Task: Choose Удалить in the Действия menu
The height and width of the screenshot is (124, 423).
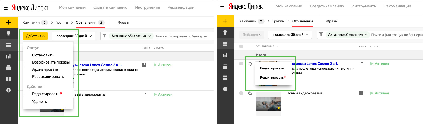Action: pos(39,102)
